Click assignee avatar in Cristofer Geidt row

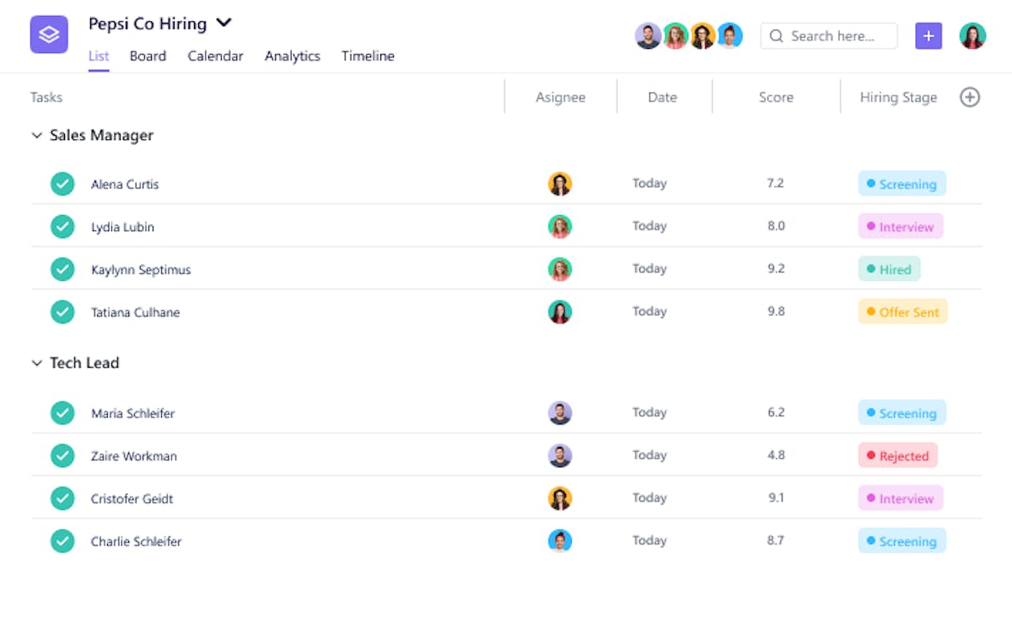(560, 498)
